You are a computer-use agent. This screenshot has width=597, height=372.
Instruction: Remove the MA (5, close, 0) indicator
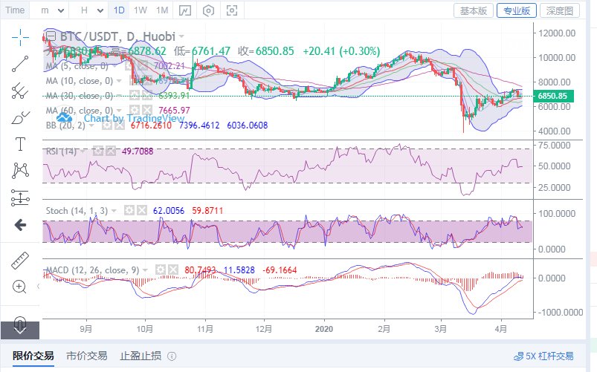coord(143,66)
